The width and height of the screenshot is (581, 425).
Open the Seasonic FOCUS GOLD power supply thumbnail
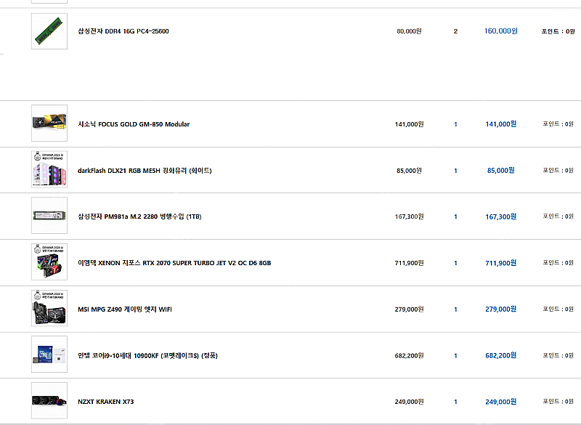tap(49, 124)
